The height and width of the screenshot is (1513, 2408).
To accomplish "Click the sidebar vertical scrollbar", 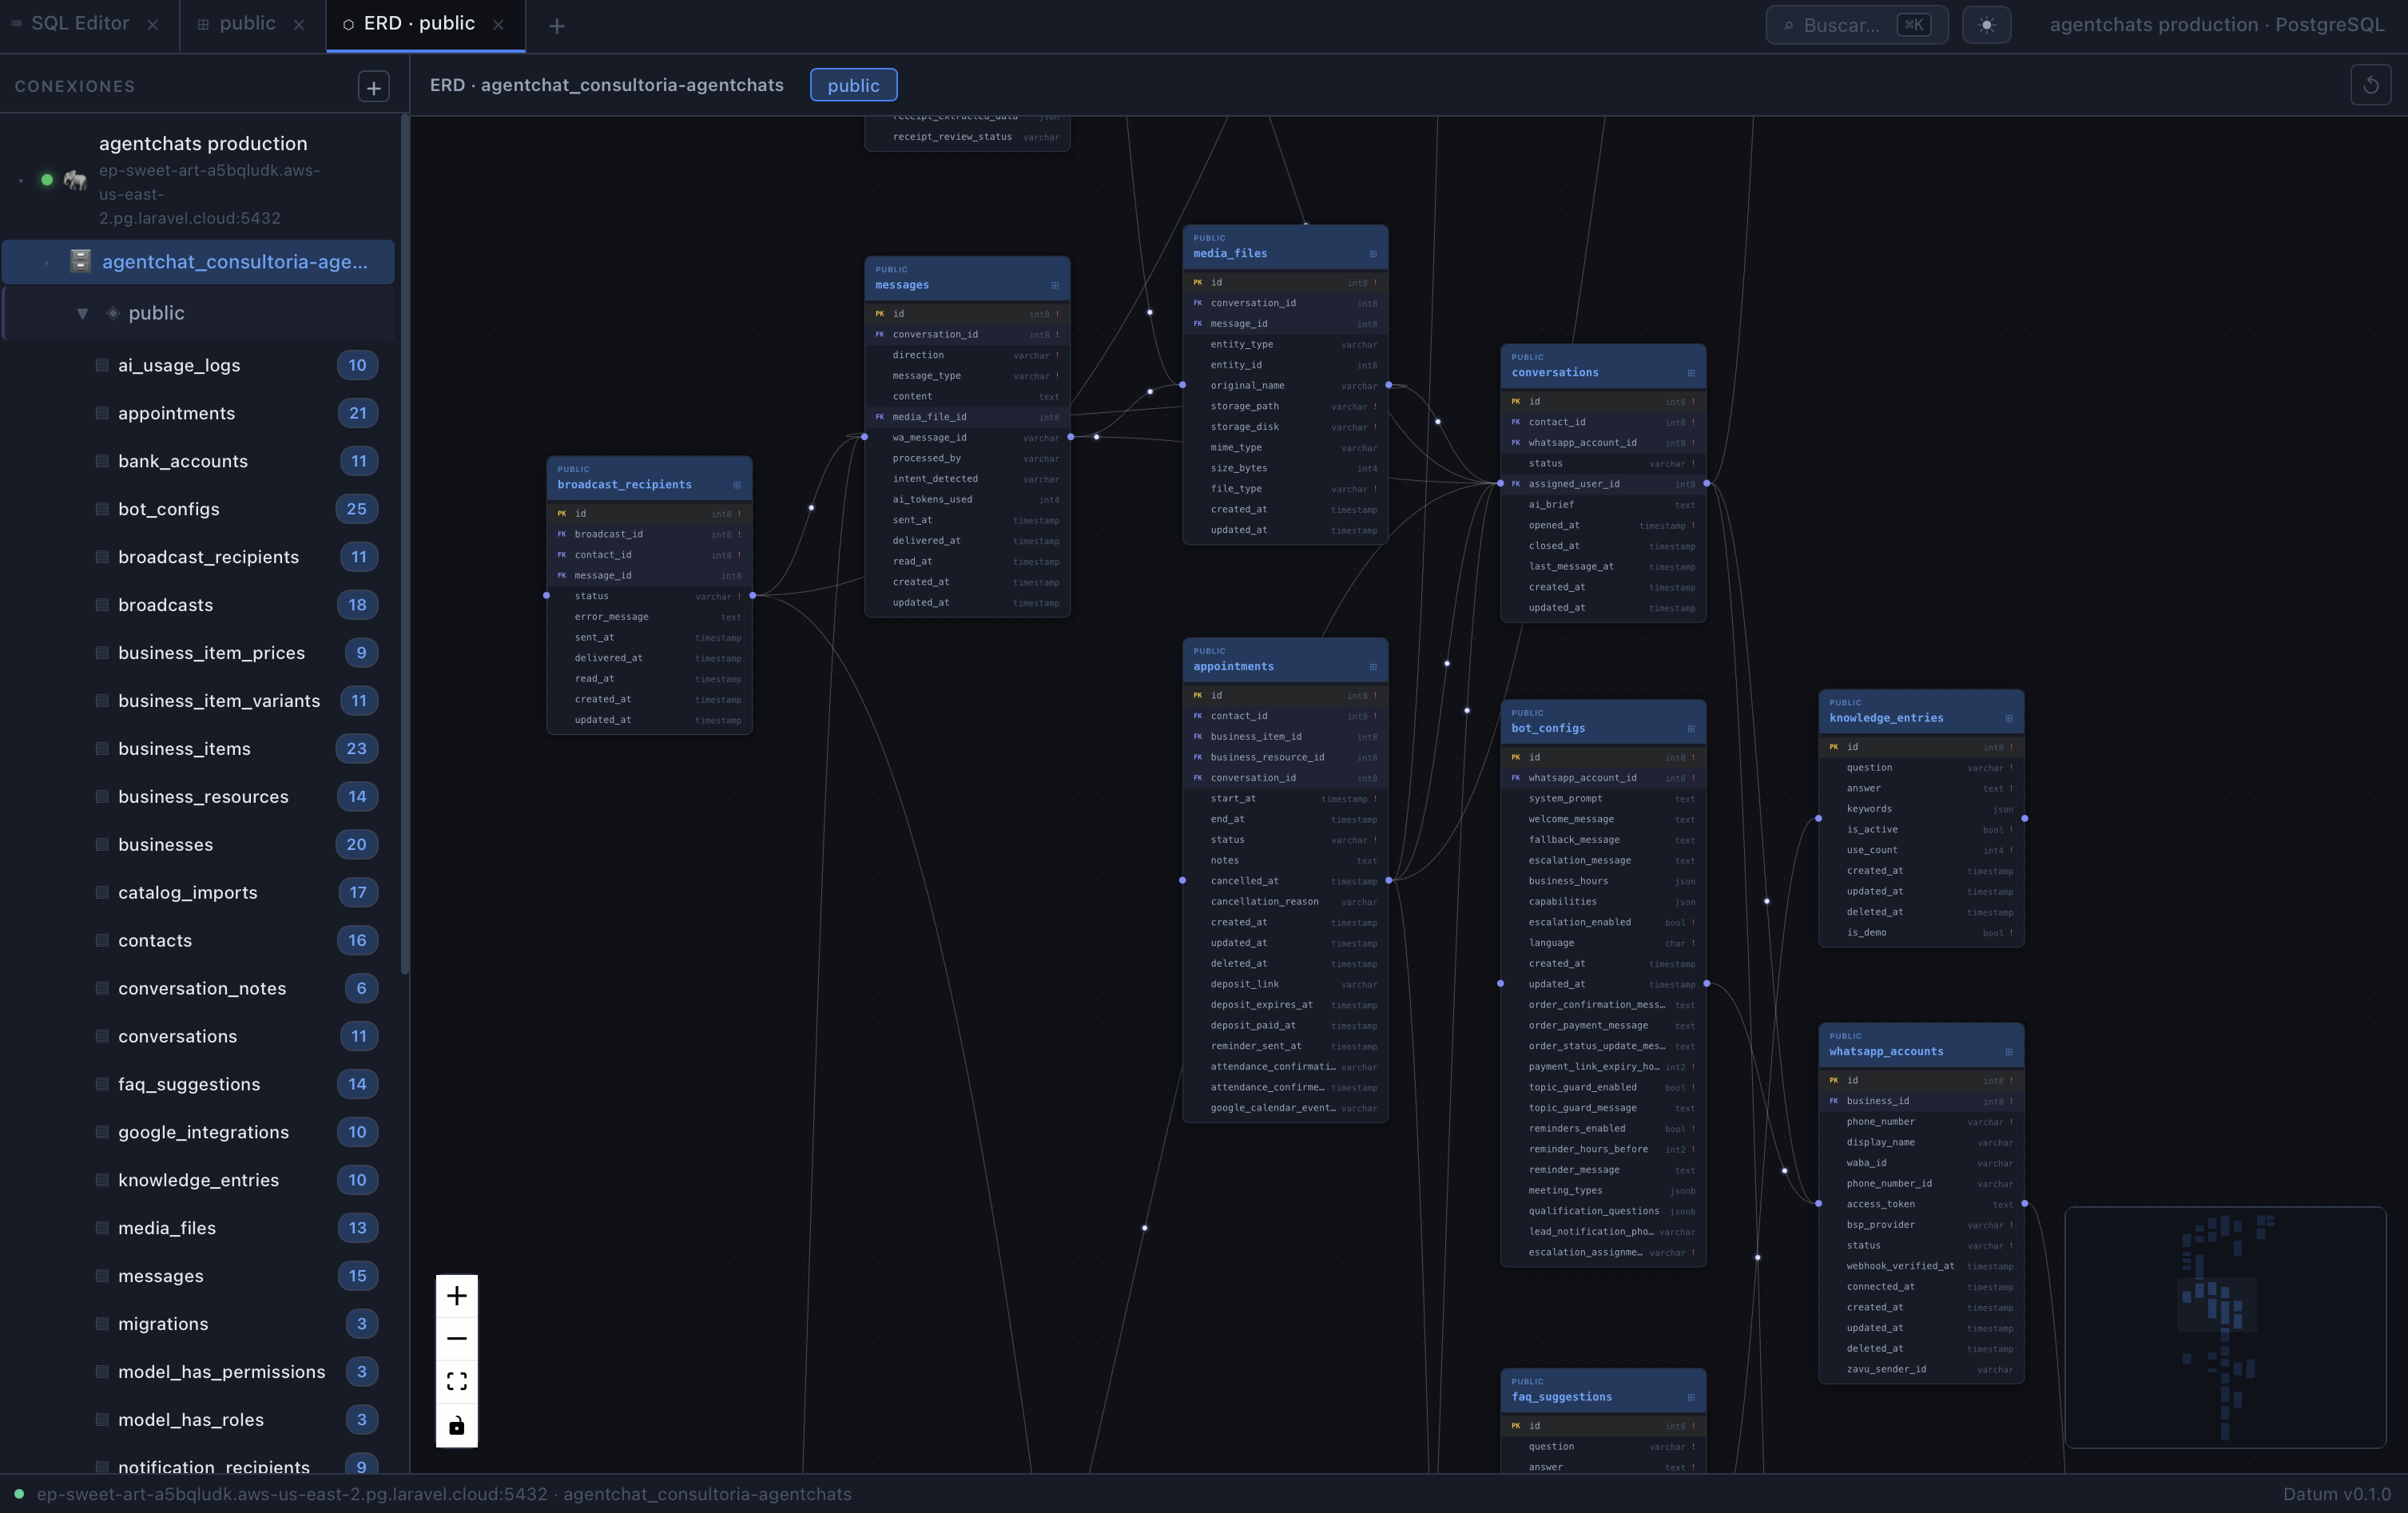I will click(405, 545).
